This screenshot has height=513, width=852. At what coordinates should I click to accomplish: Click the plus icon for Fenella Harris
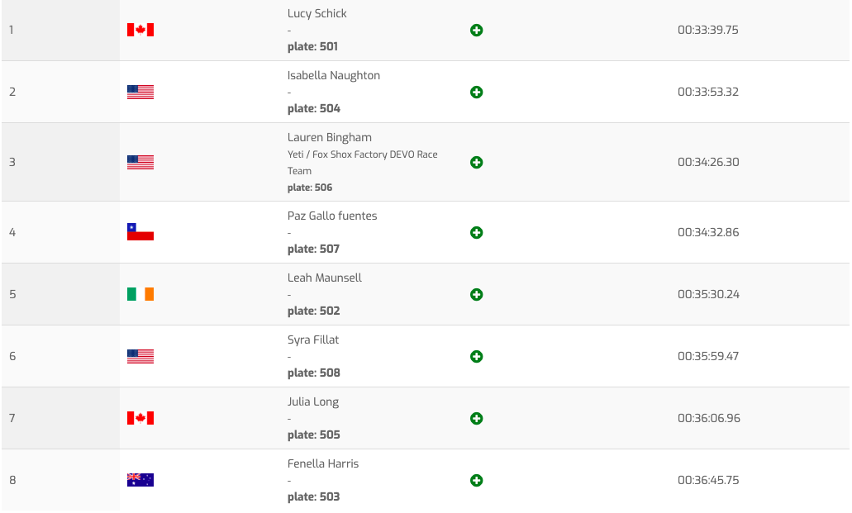(x=476, y=481)
